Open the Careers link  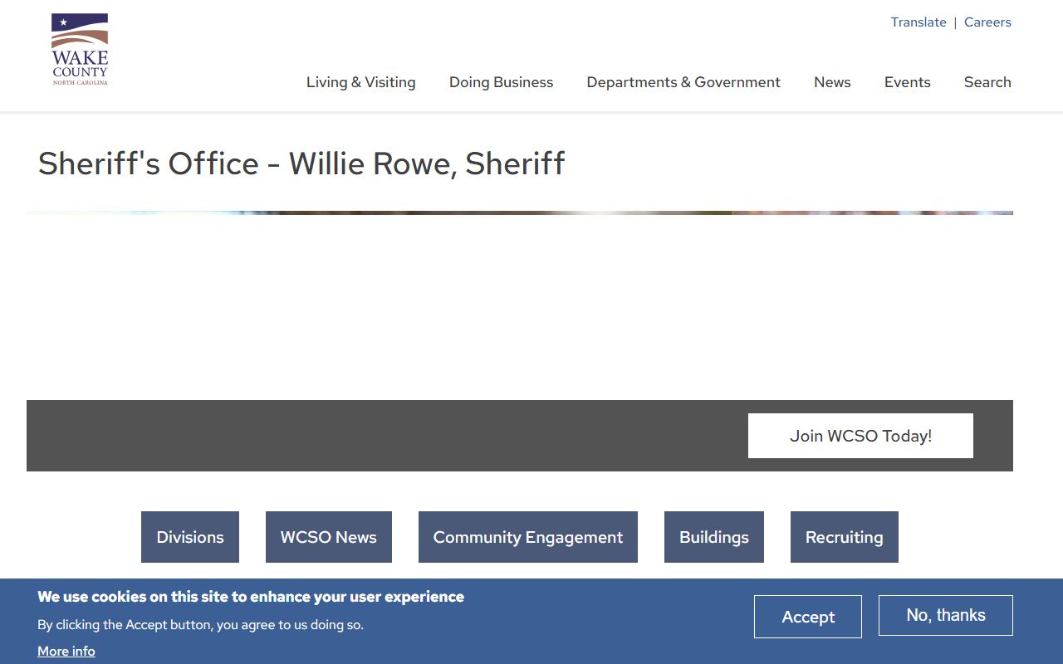pos(987,22)
